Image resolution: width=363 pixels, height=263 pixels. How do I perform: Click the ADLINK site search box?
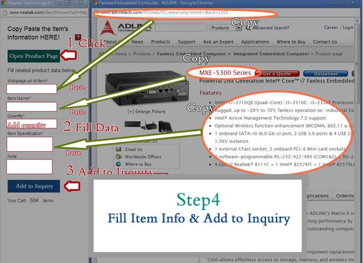tap(181, 27)
